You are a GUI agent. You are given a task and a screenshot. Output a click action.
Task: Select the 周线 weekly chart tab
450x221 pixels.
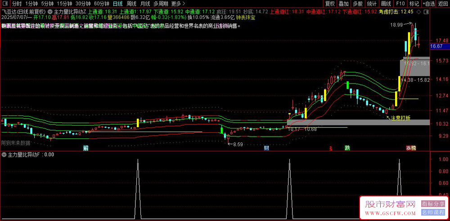[131, 4]
